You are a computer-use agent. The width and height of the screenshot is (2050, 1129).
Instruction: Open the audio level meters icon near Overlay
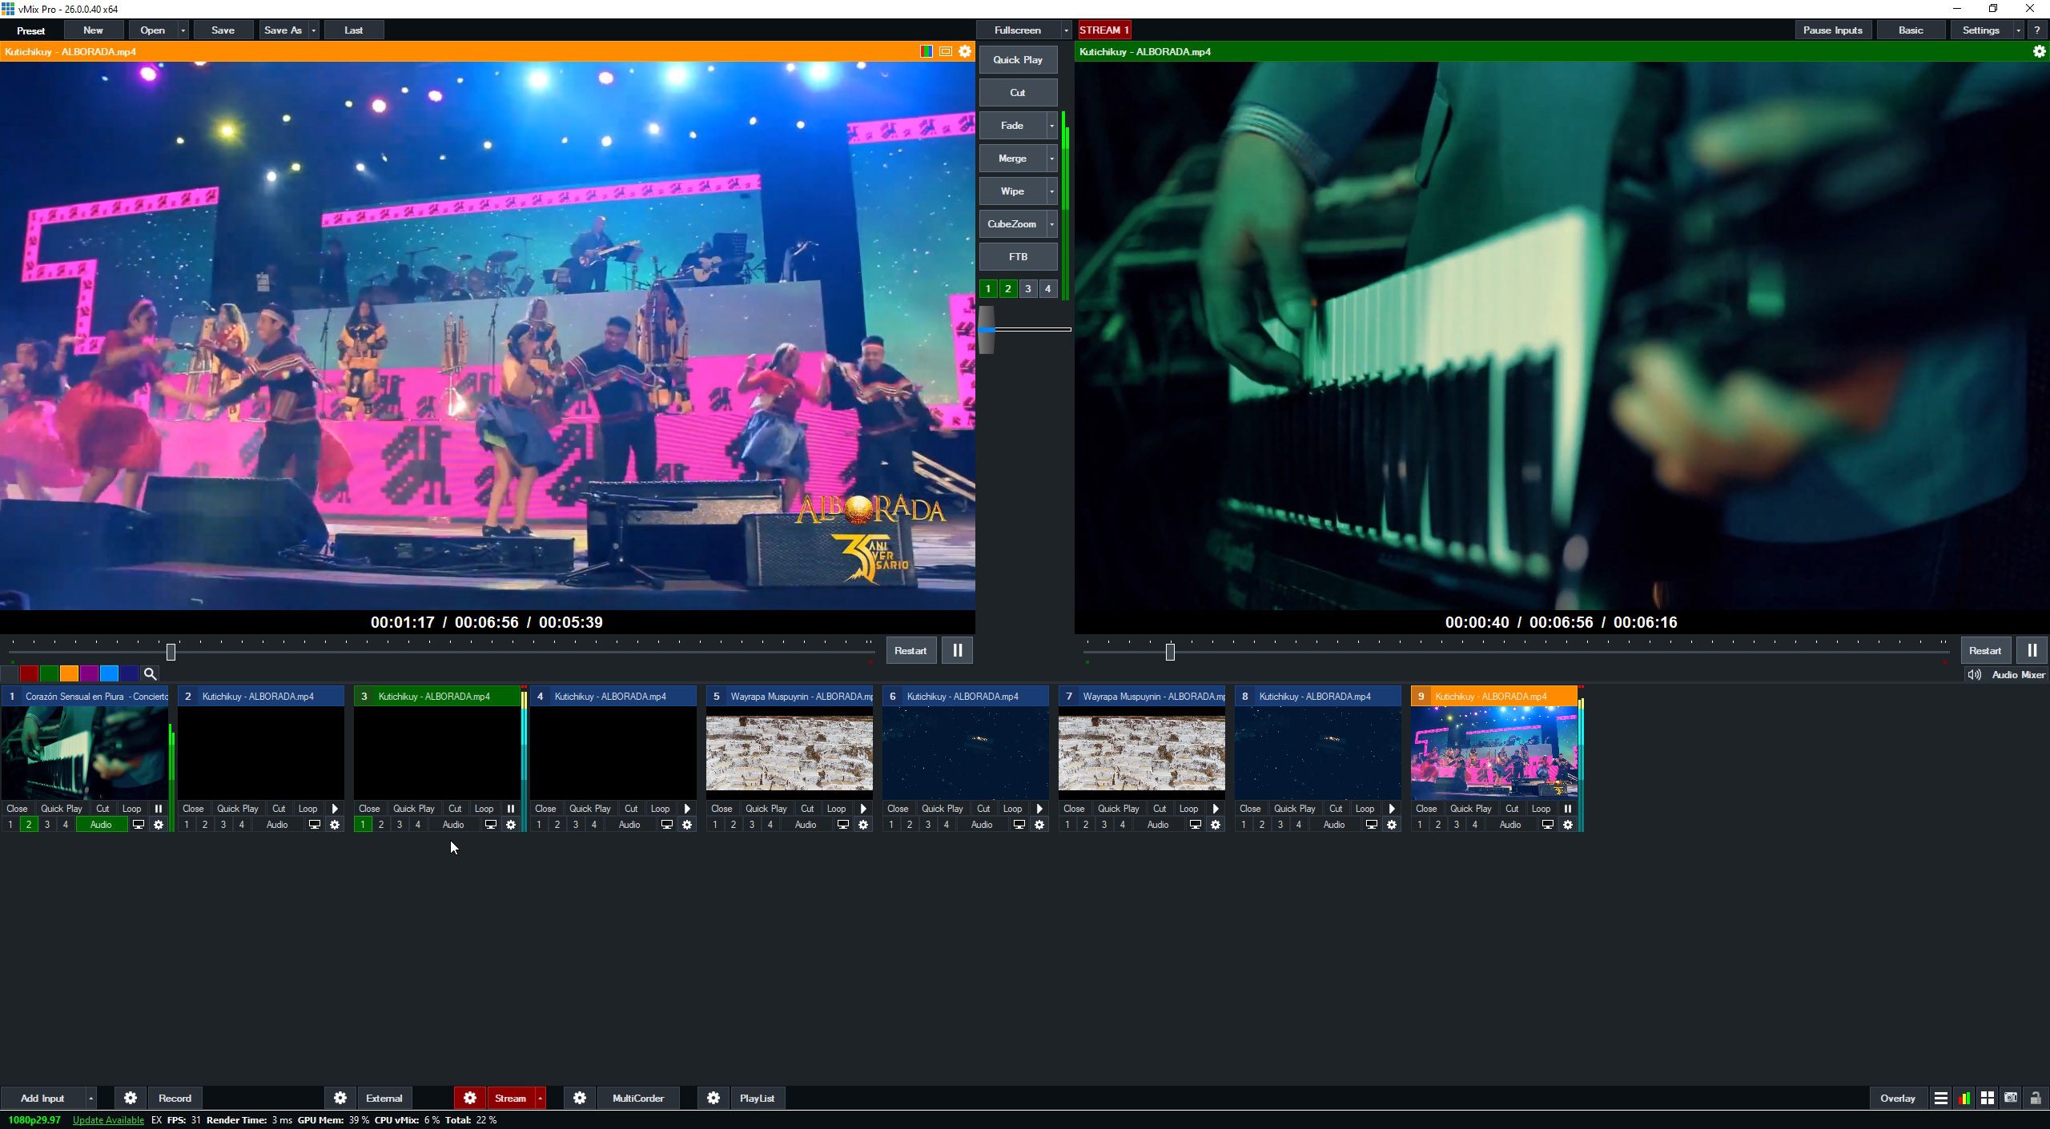[x=1964, y=1098]
